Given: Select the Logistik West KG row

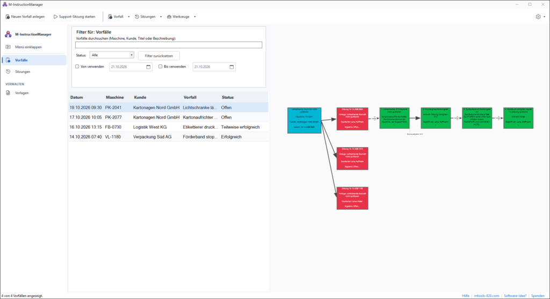Looking at the screenshot, I should pos(168,127).
